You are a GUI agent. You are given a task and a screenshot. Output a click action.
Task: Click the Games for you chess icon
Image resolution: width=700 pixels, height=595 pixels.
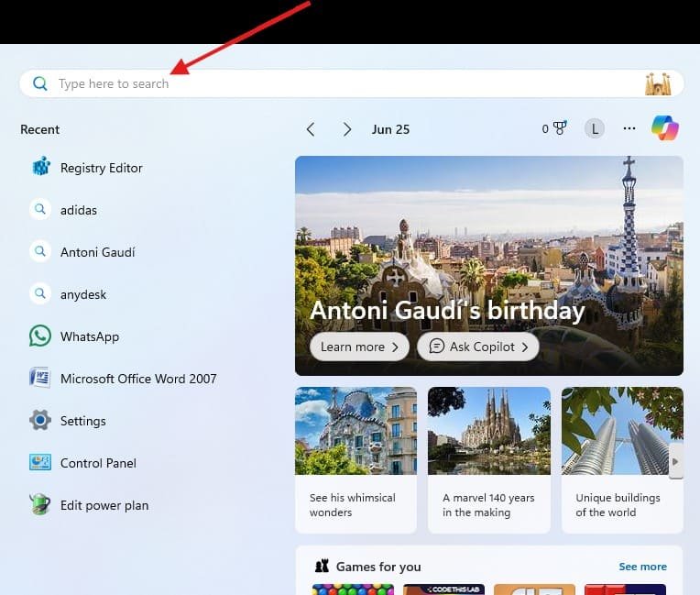click(322, 566)
